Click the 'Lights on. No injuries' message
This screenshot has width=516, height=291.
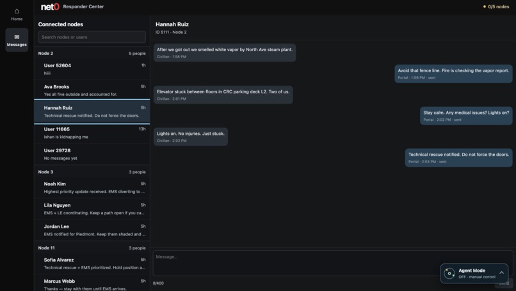tap(191, 137)
